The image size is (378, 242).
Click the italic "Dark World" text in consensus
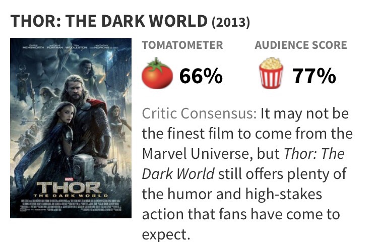(x=178, y=174)
